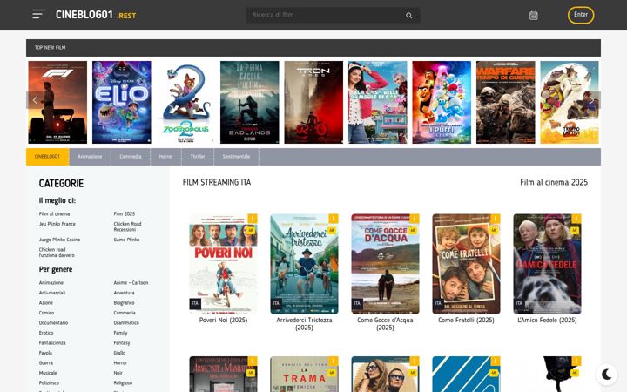Viewport: 627px width, 392px height.
Task: Open the calendar icon in header
Action: tap(534, 15)
